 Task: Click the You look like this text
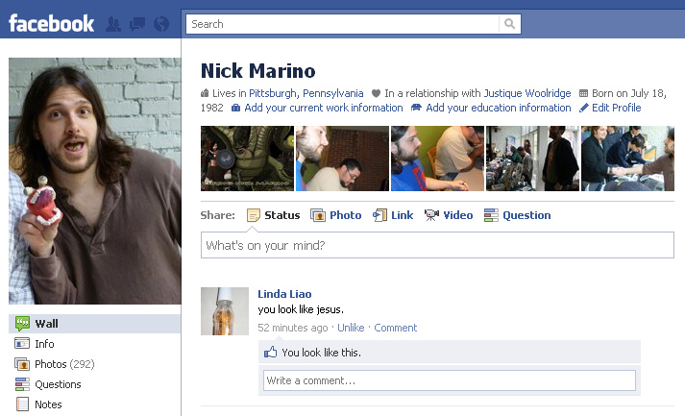[x=322, y=353]
